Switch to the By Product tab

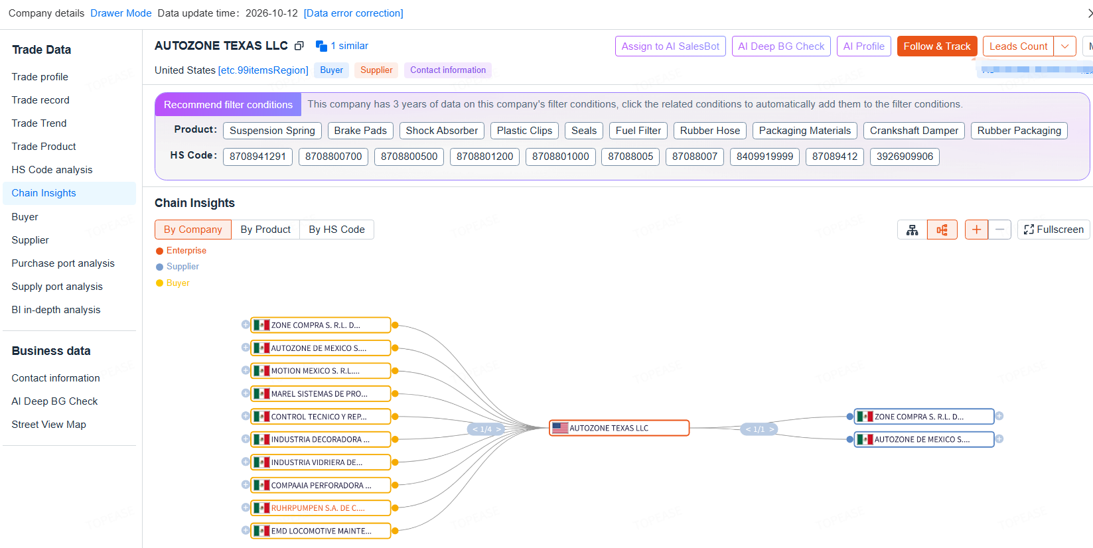[x=265, y=230]
